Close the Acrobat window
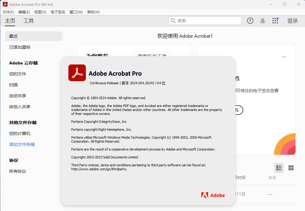305x211 pixels. (299, 4)
